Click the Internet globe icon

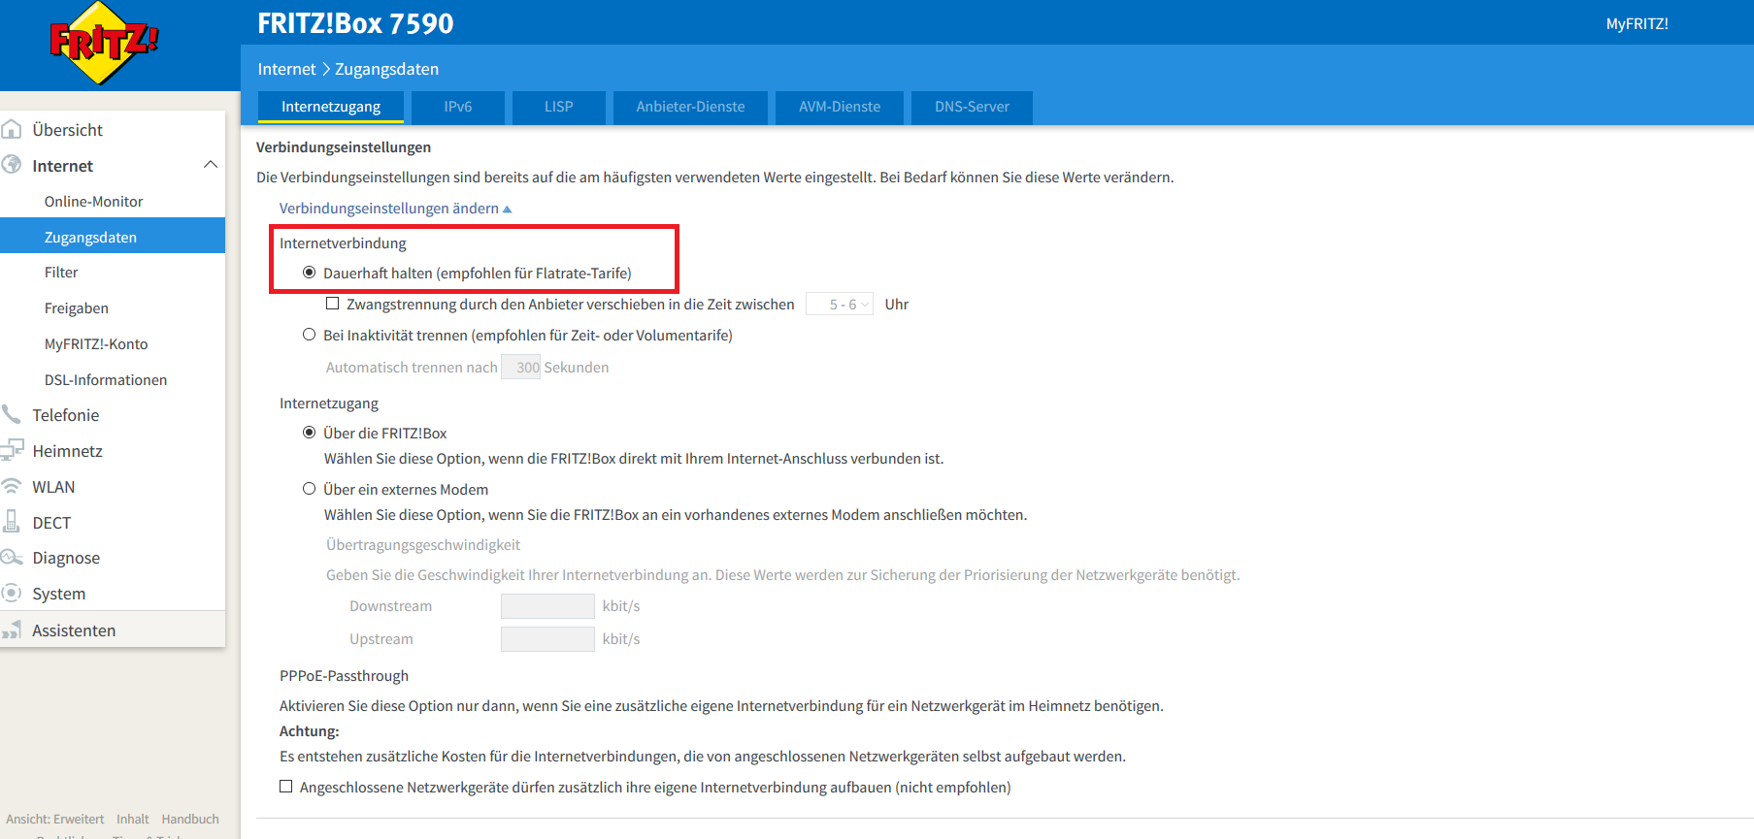coord(12,165)
